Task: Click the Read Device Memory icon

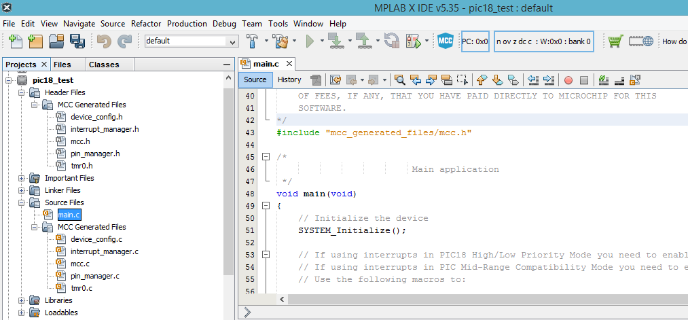Action: (x=364, y=41)
